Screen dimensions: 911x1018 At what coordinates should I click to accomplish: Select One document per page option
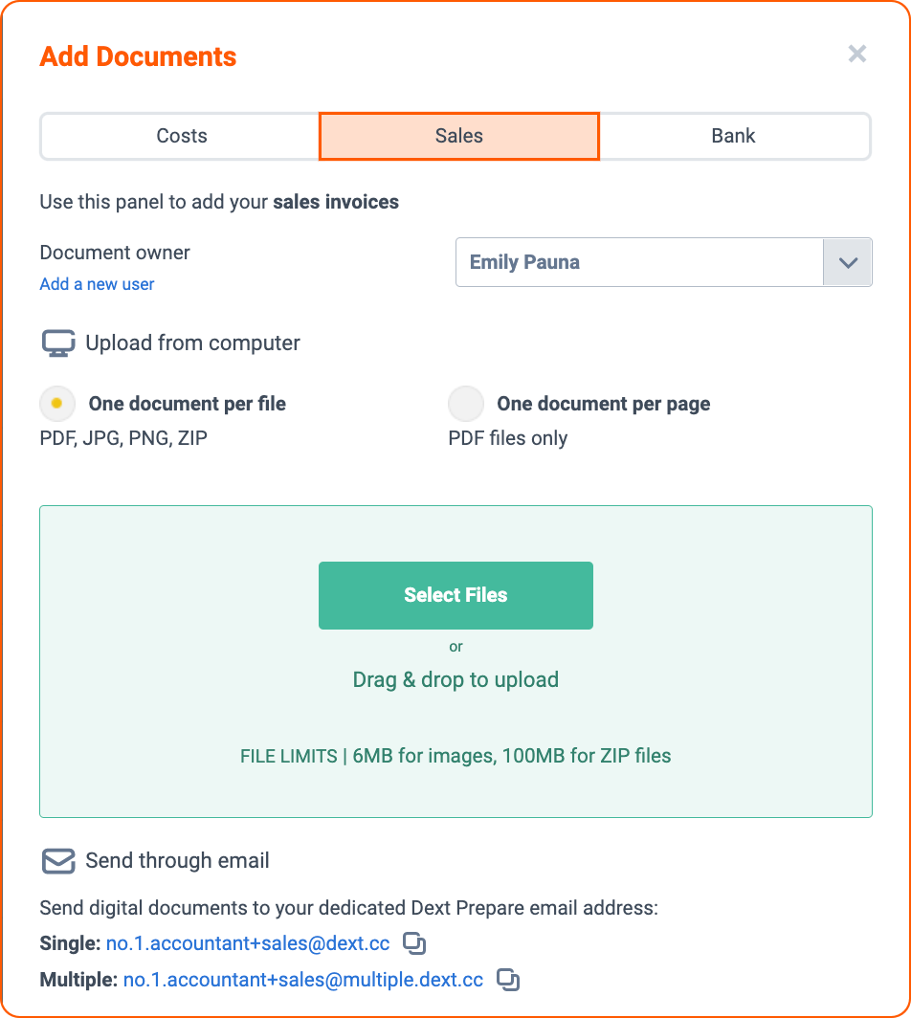tap(466, 404)
